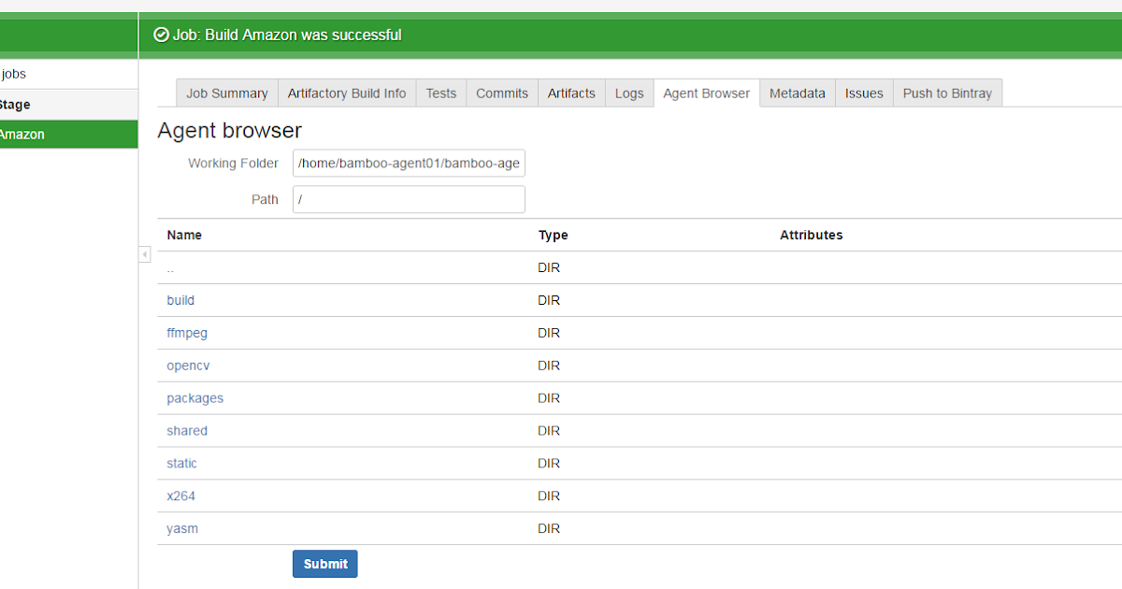Open the ffmpeg directory

pyautogui.click(x=186, y=333)
